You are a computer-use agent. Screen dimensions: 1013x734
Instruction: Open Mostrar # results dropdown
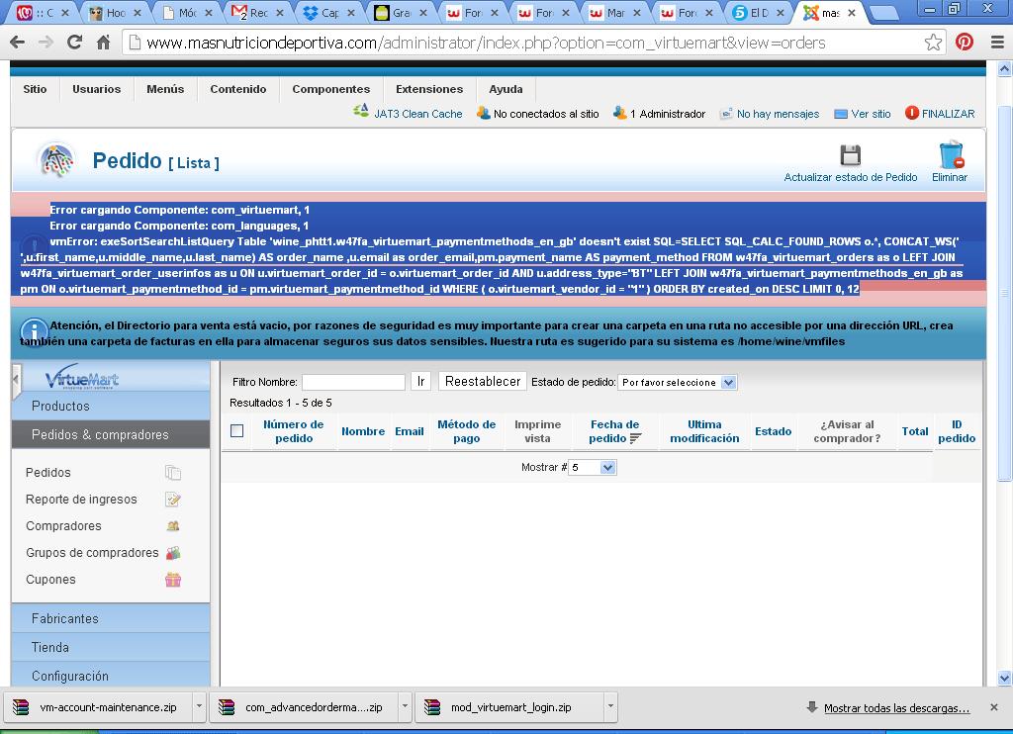[593, 467]
